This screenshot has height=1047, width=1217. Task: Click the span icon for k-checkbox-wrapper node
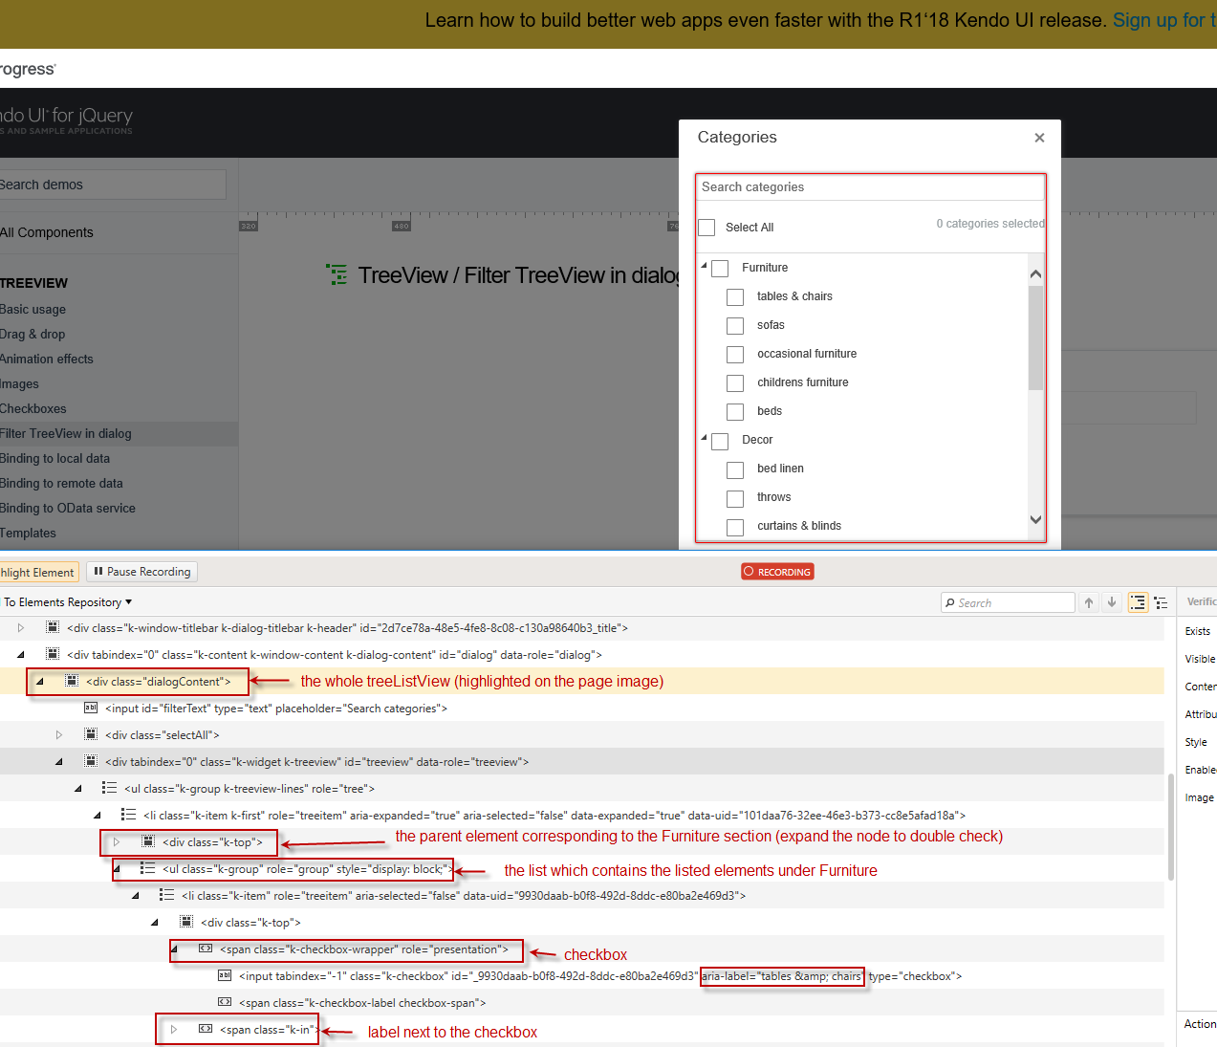206,949
